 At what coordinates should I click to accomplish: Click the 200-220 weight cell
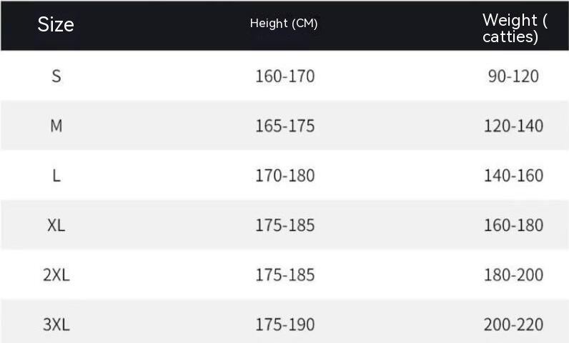513,324
